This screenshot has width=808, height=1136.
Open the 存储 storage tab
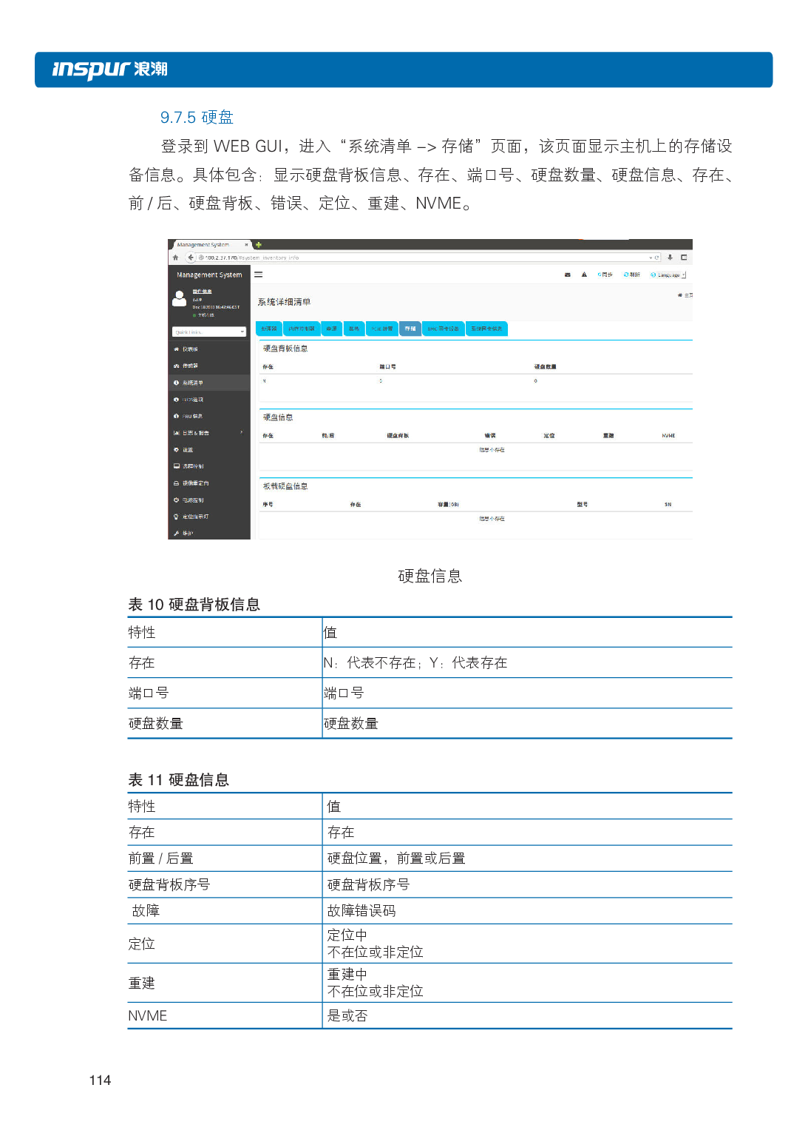pyautogui.click(x=410, y=329)
